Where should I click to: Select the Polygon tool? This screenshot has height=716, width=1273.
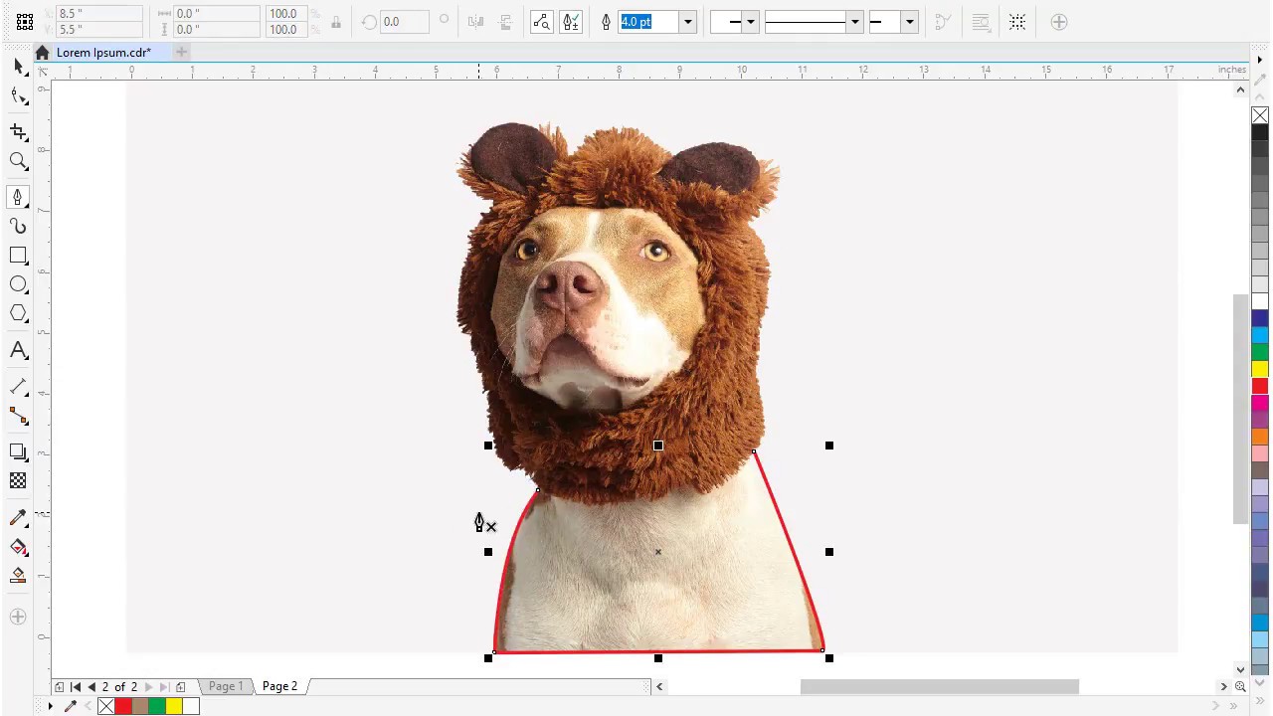tap(18, 314)
